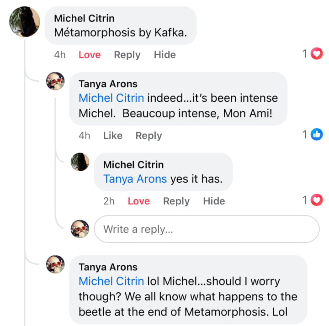Reply to Michel's "yes it has" comment
The height and width of the screenshot is (326, 329).
point(176,201)
